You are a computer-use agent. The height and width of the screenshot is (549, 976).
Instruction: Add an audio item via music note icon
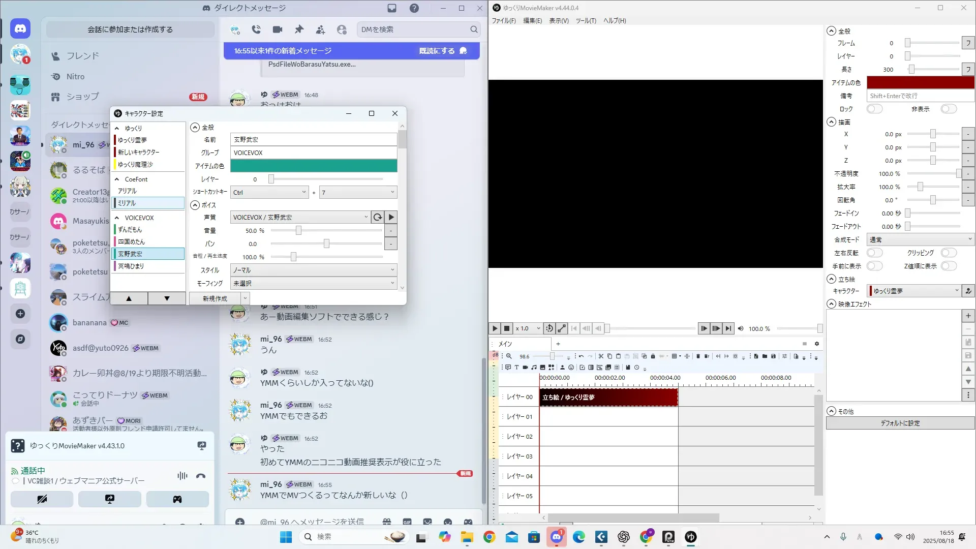[x=534, y=368]
